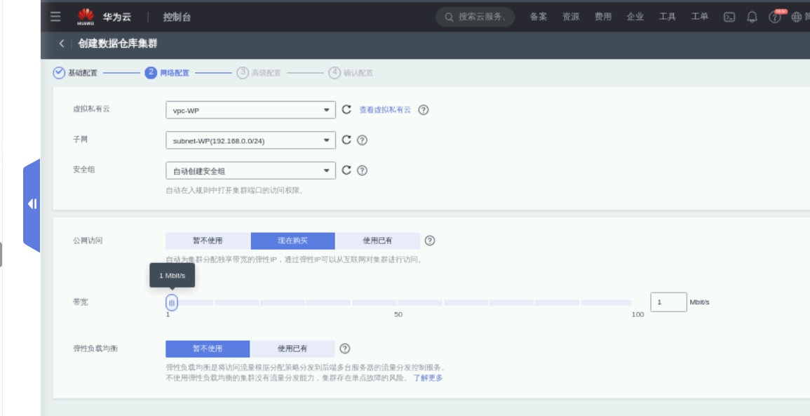This screenshot has height=416, width=810.
Task: Click the bandwidth slider near 50
Action: [x=398, y=303]
